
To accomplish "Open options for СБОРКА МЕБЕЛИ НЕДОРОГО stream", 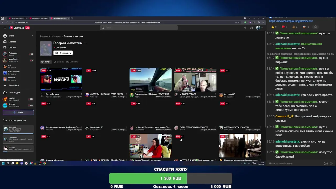I will [x=260, y=127].
